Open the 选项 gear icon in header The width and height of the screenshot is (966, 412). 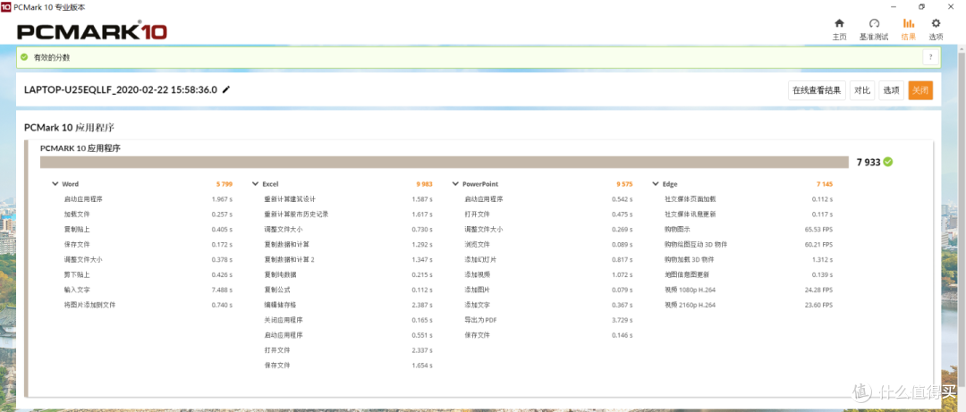tap(936, 23)
